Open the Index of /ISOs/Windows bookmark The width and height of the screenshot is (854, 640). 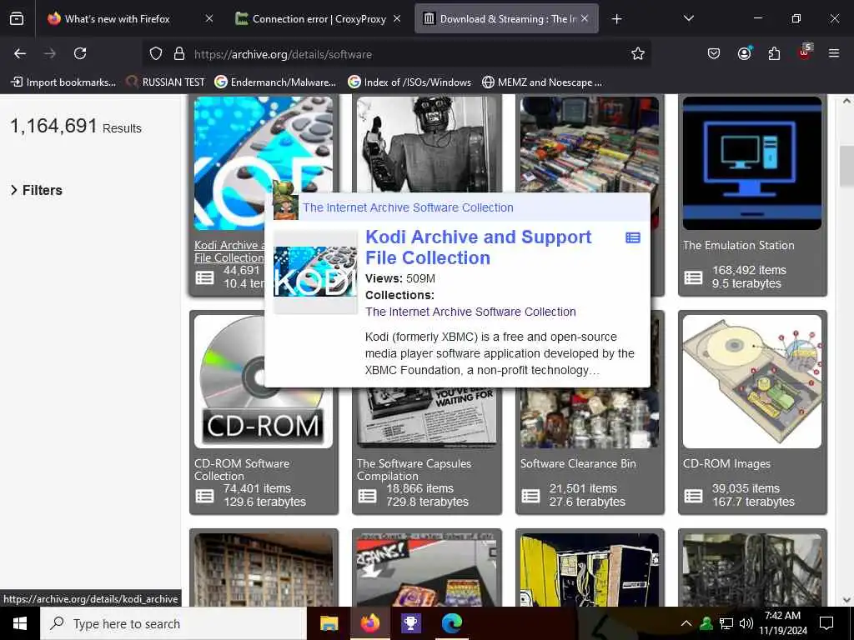pyautogui.click(x=409, y=82)
